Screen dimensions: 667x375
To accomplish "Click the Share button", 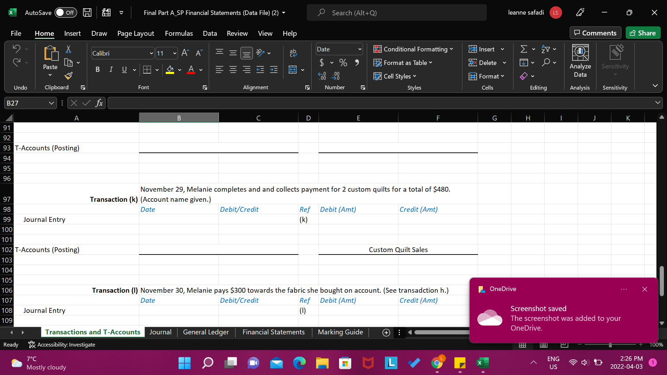I will click(x=643, y=33).
